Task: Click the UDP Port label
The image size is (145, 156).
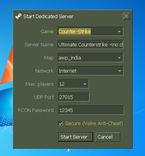Action: pos(44,97)
